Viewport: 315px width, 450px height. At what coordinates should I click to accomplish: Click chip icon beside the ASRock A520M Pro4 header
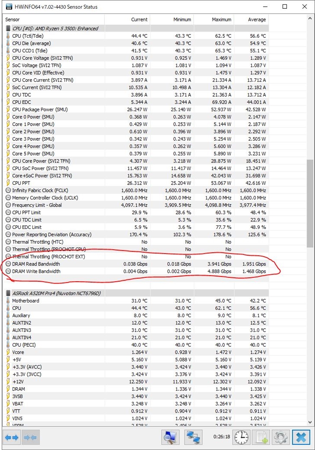click(x=8, y=293)
